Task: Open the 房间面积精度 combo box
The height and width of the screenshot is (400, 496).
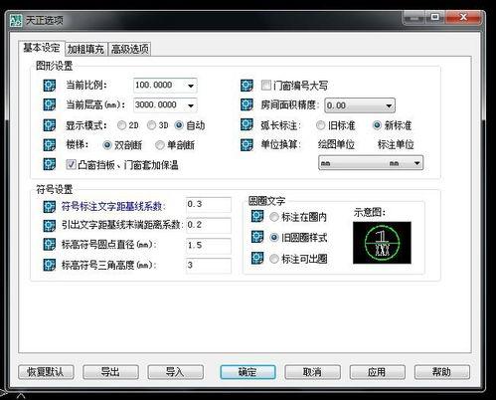Action: 389,105
